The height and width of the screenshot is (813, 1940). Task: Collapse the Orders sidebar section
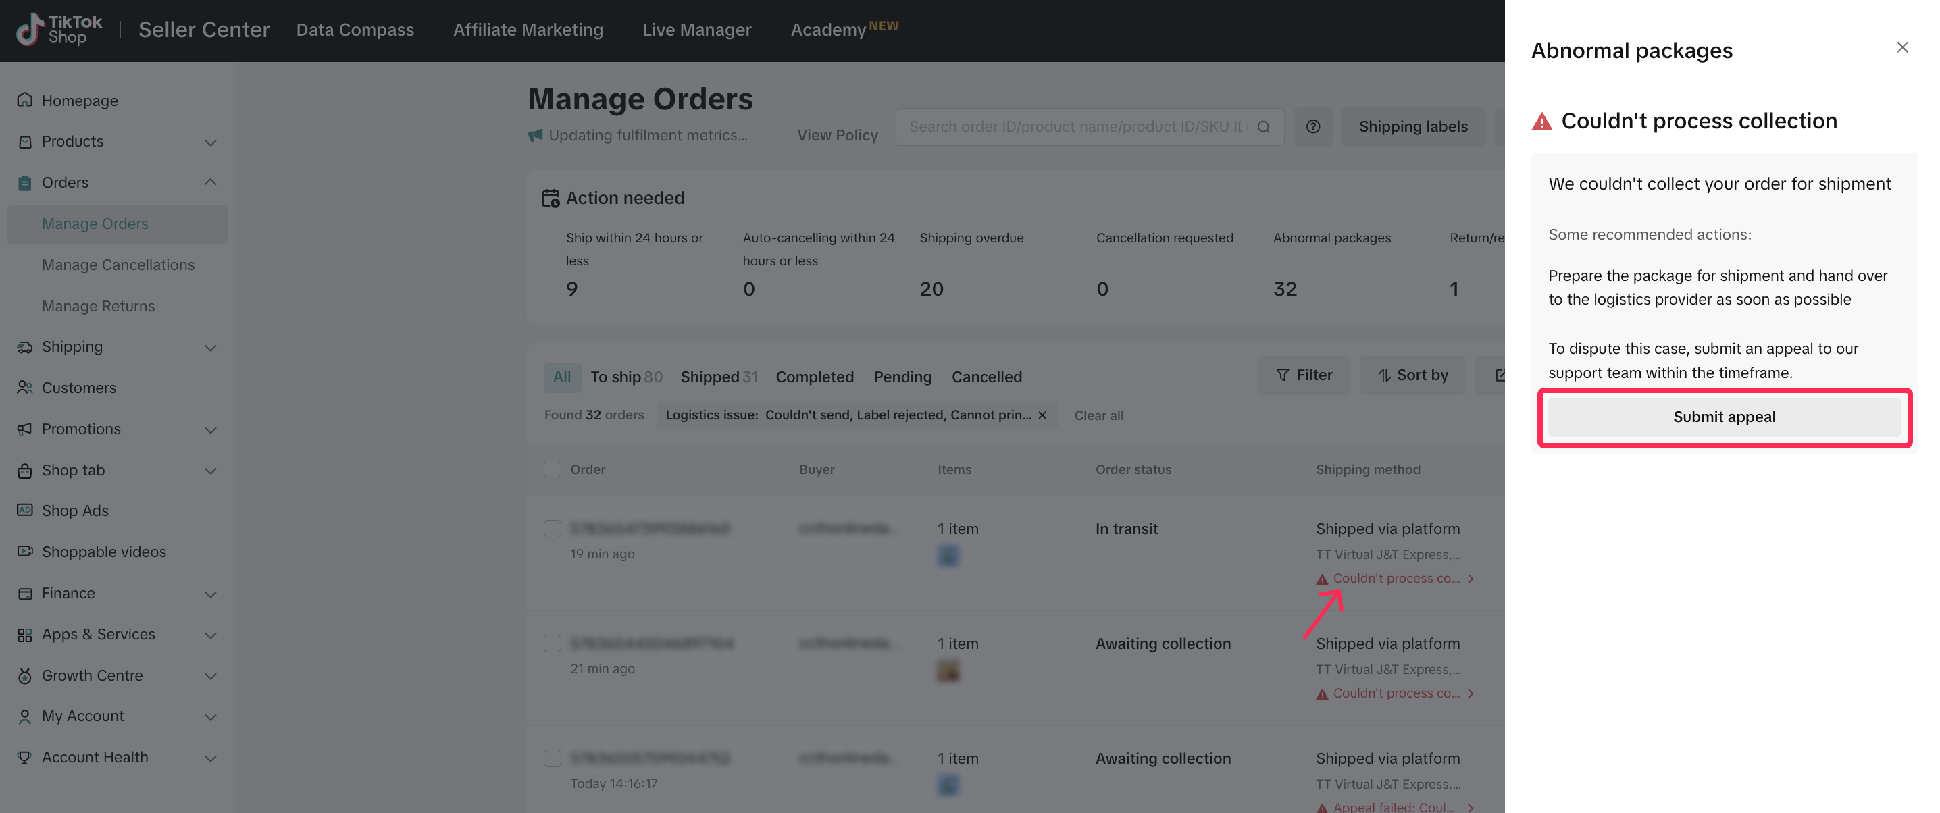[x=211, y=183]
